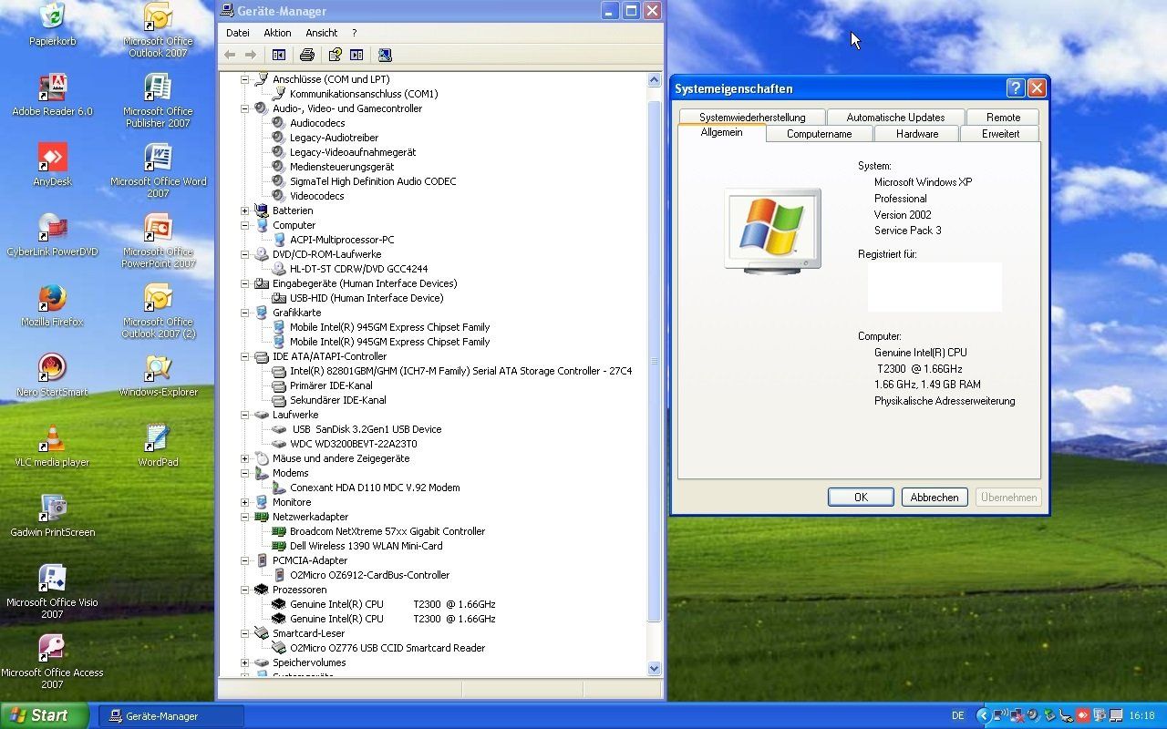Select the Windows-Explorer desktop icon

[x=158, y=375]
